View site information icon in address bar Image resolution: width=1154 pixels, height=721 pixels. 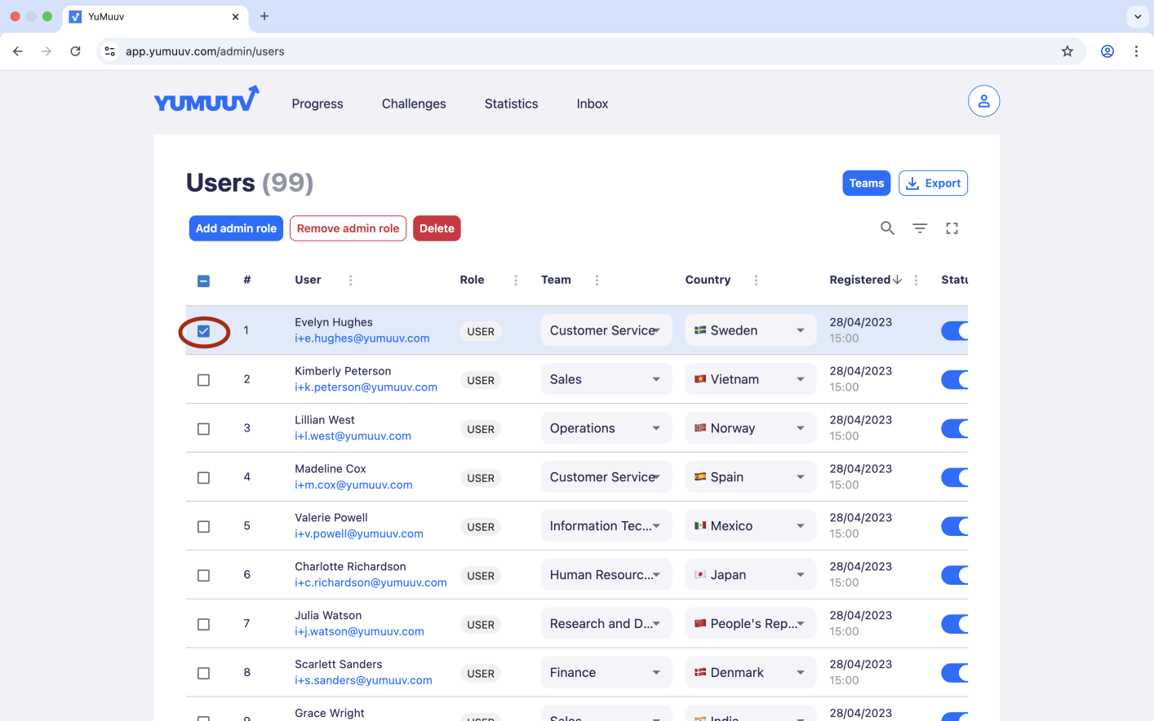point(110,51)
